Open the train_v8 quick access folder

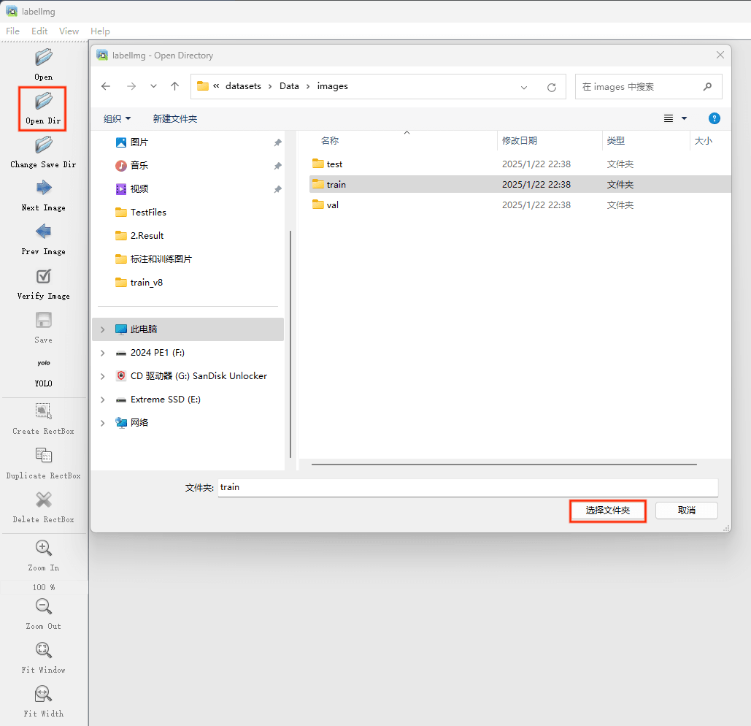point(146,283)
